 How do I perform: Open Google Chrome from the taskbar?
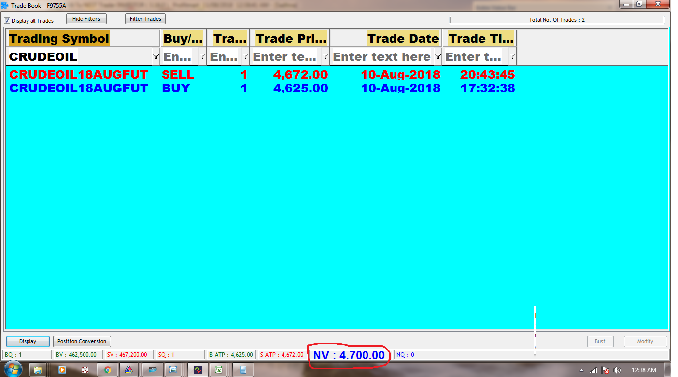(x=108, y=370)
